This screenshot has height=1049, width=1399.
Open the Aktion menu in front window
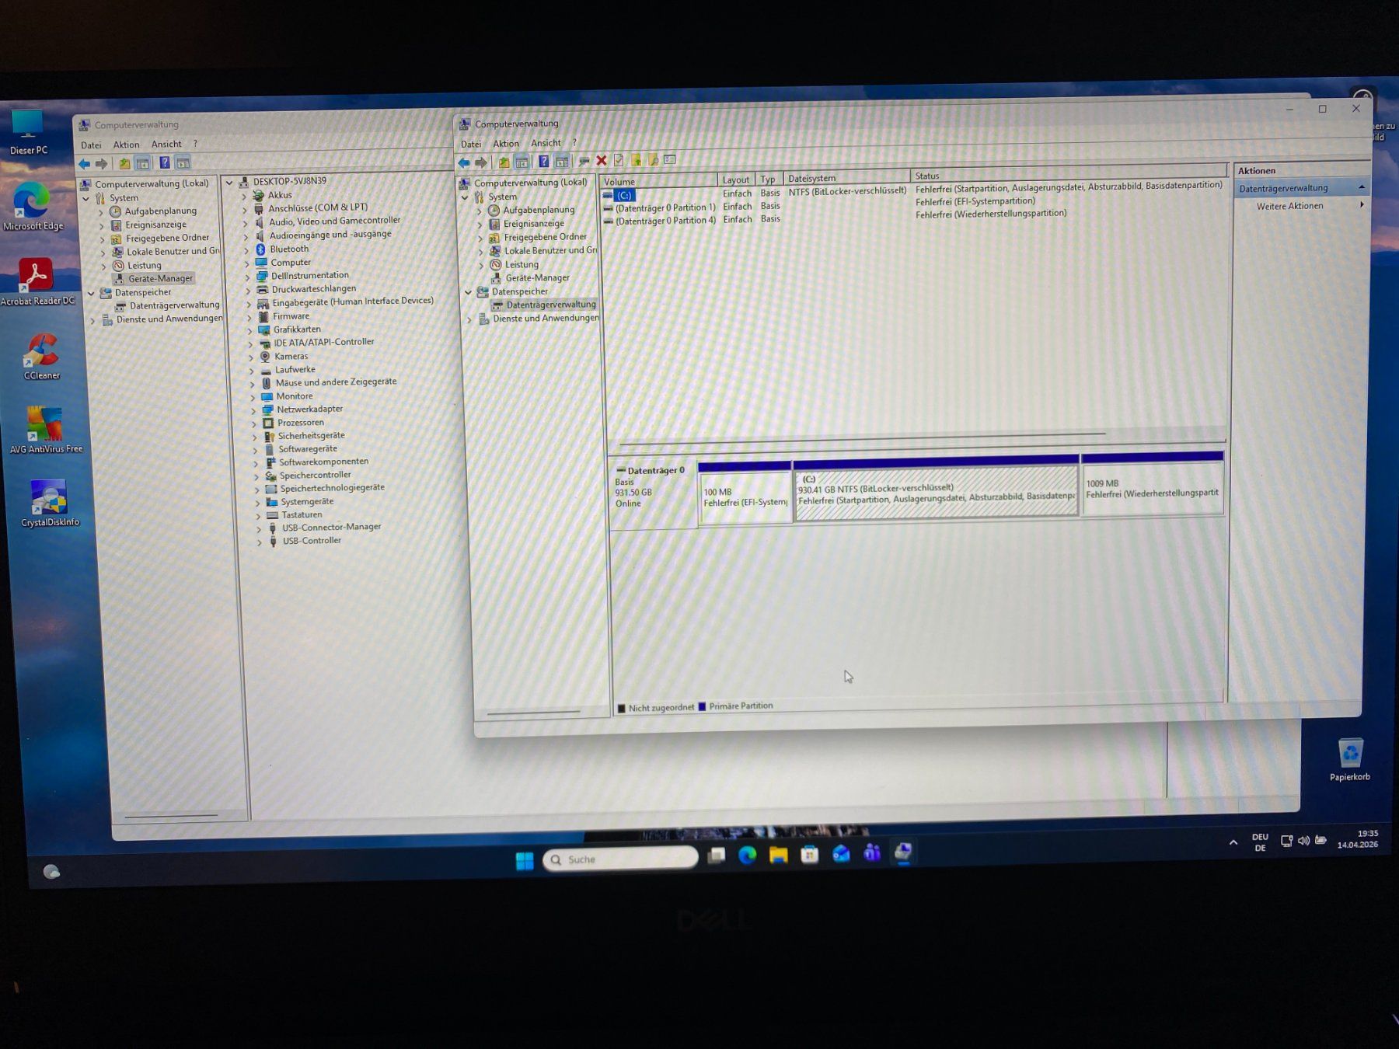click(505, 144)
